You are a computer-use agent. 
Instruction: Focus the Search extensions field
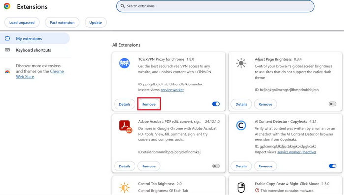coord(215,6)
